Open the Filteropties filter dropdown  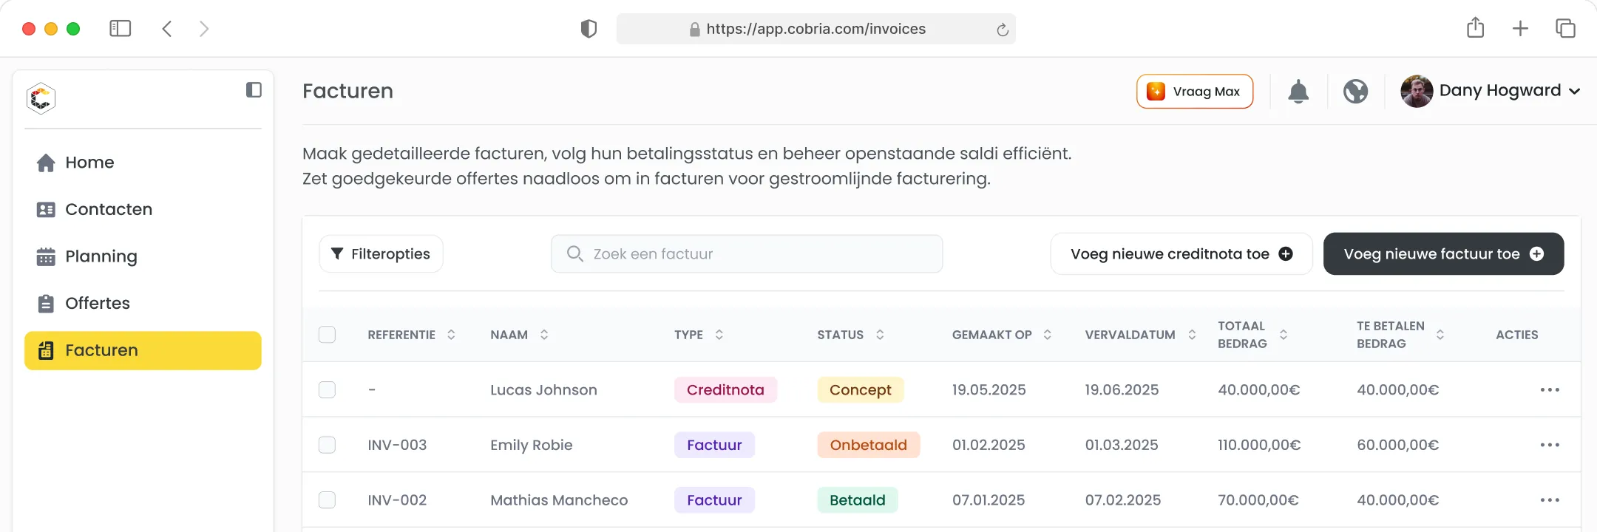tap(381, 254)
